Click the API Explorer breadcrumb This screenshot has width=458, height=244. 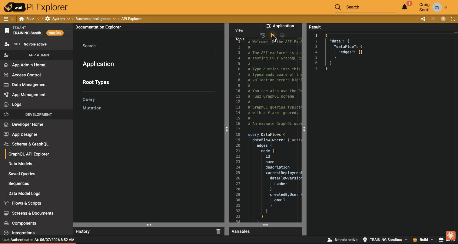(x=131, y=19)
